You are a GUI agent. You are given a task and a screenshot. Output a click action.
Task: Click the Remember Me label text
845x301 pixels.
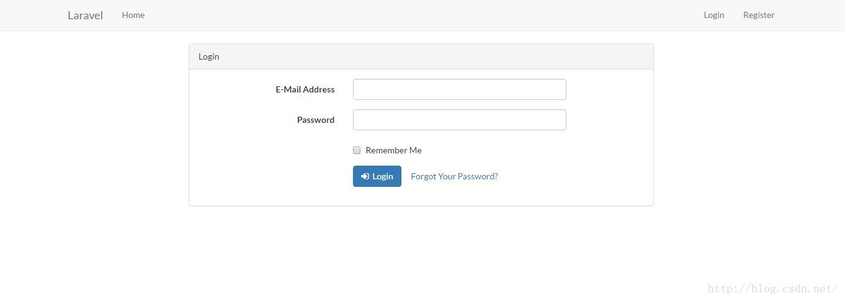(393, 150)
